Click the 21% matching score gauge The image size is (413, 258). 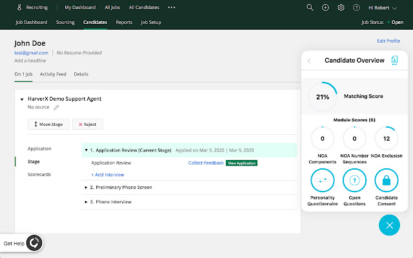point(323,96)
